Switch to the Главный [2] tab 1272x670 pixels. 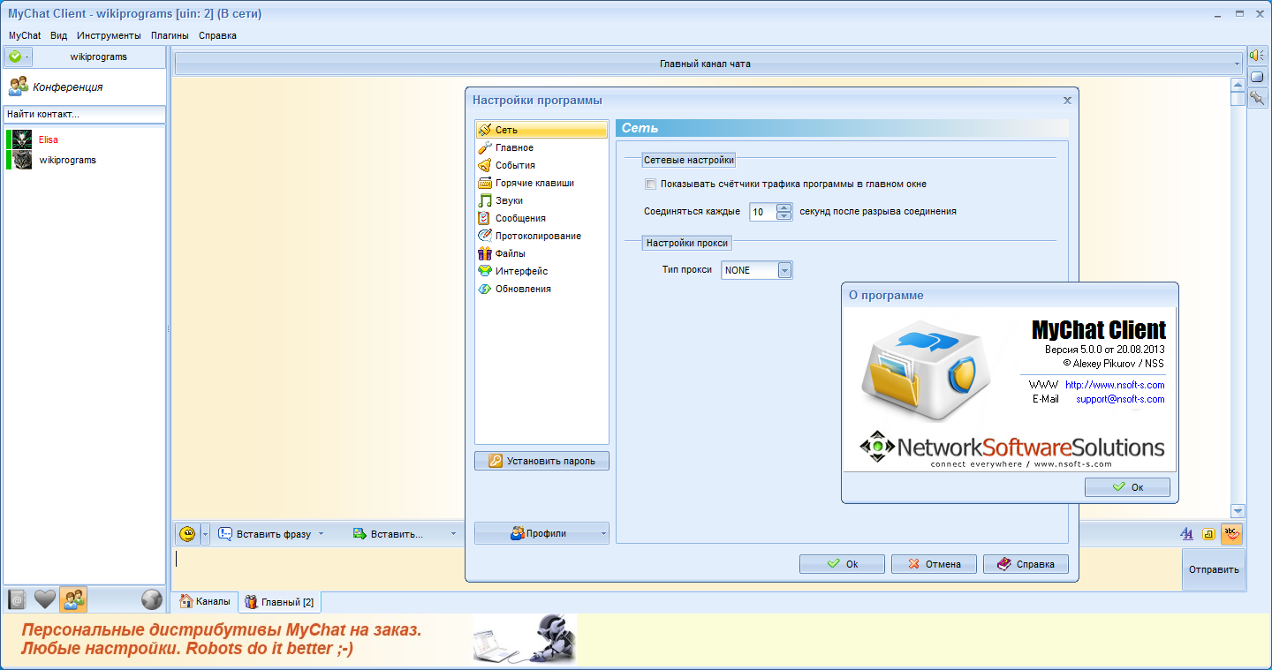click(279, 602)
